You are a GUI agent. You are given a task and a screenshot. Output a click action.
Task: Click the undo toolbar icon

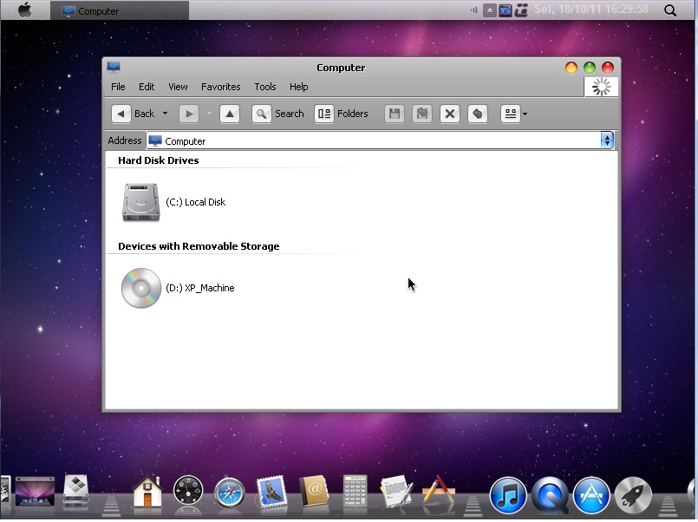point(477,114)
